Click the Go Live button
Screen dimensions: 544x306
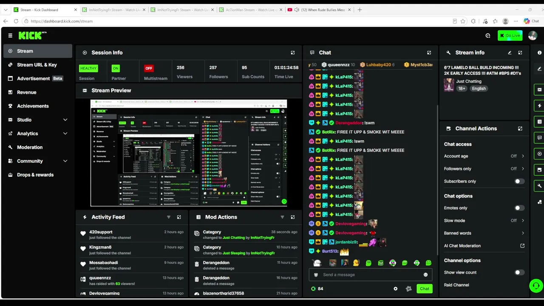tap(510, 36)
